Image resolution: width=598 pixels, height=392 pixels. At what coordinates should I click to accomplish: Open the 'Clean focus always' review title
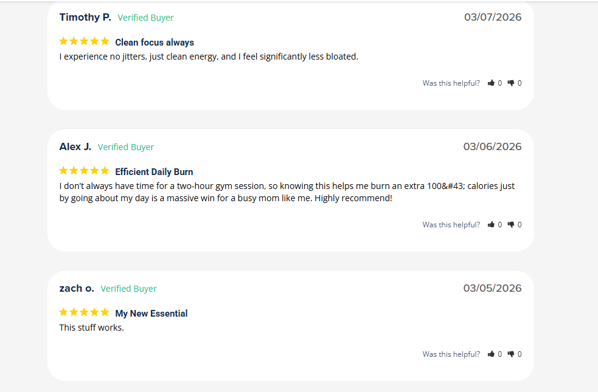click(x=155, y=43)
